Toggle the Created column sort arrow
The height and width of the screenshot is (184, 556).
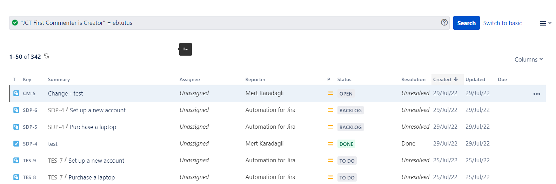456,79
